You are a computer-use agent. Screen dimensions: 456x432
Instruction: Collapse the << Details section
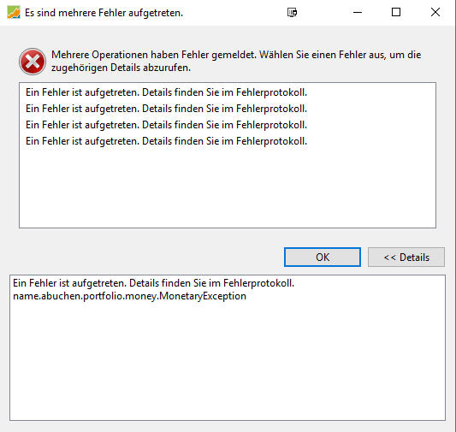(x=406, y=257)
